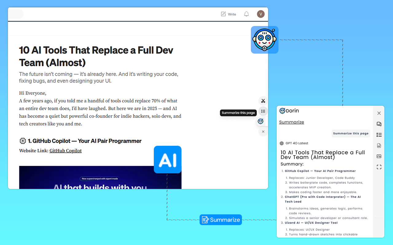The width and height of the screenshot is (393, 245).
Task: Select the image icon in the Dorin panel
Action: click(379, 156)
